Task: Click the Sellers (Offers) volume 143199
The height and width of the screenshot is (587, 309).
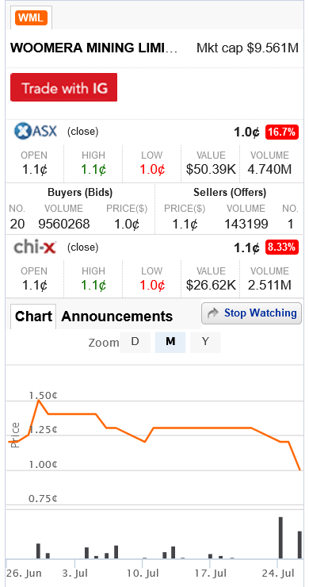Action: click(246, 224)
